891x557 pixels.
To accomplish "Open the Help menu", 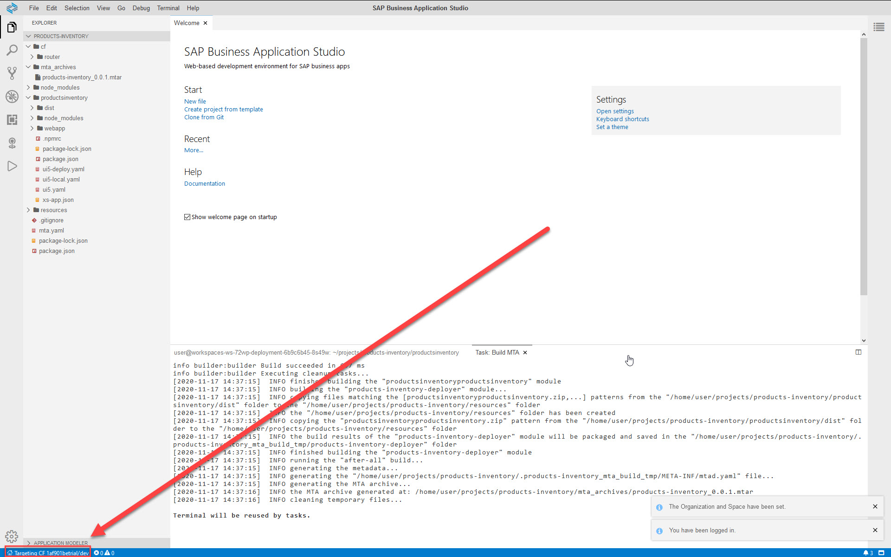I will click(193, 8).
